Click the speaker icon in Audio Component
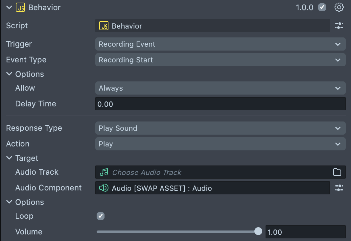 click(x=104, y=188)
